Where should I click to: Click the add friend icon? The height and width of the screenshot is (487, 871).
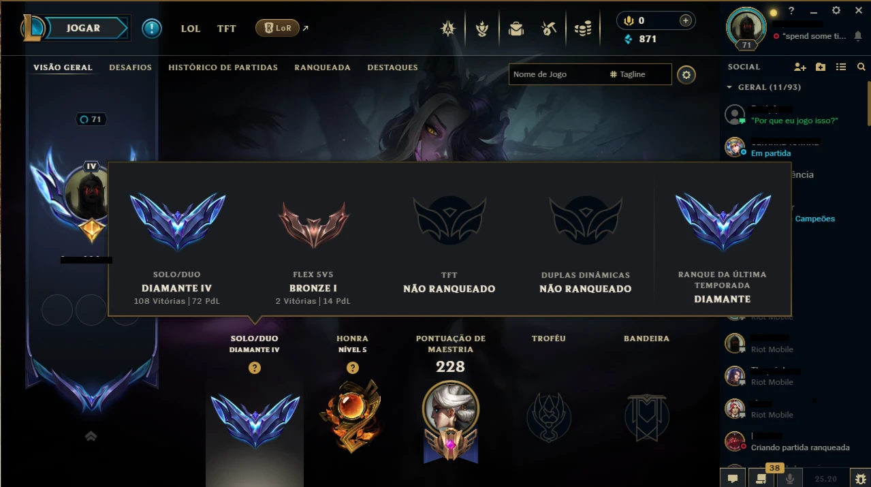(x=800, y=67)
